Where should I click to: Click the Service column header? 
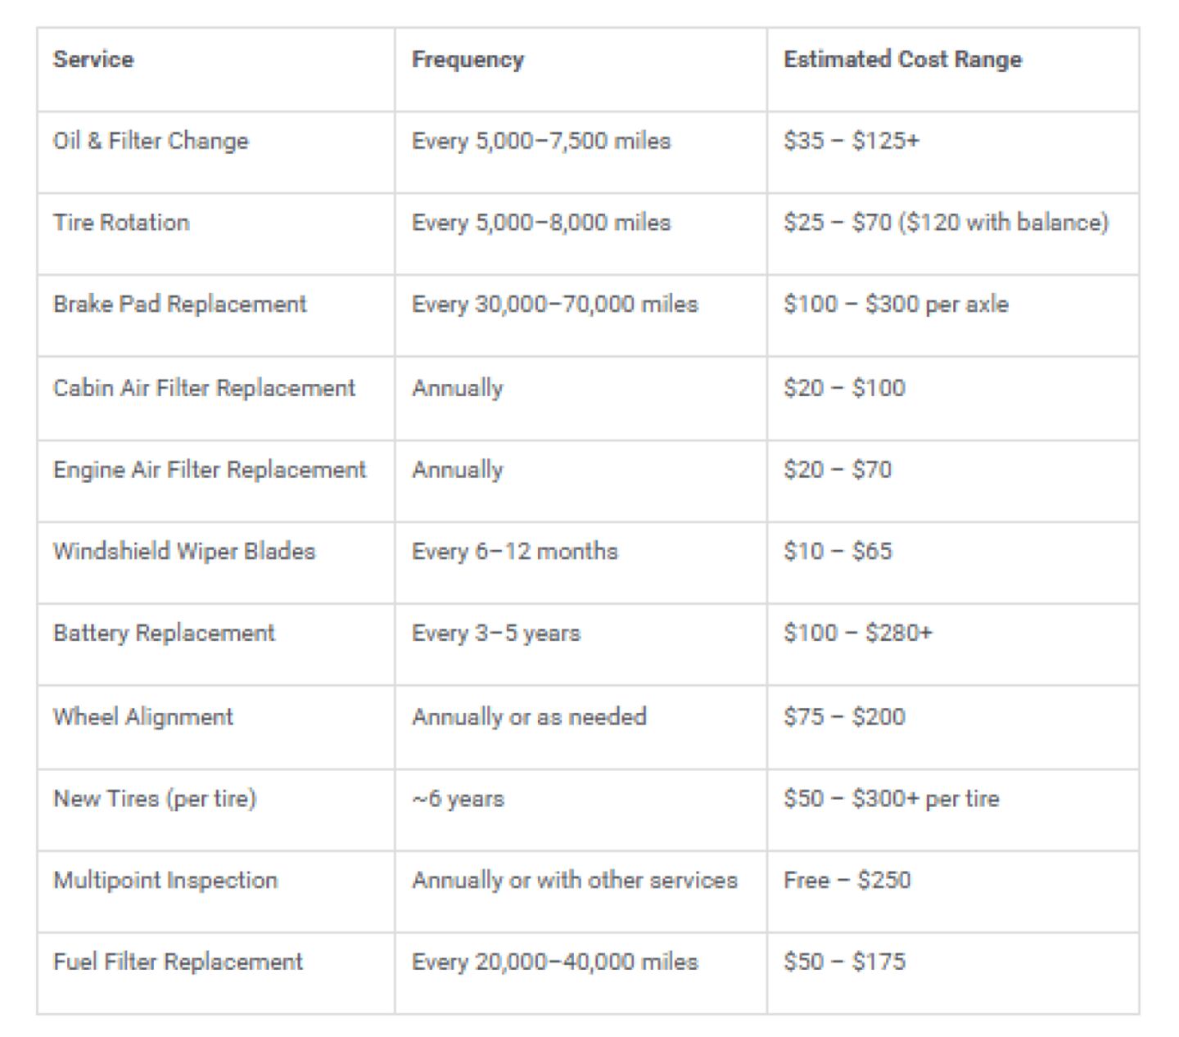[93, 60]
